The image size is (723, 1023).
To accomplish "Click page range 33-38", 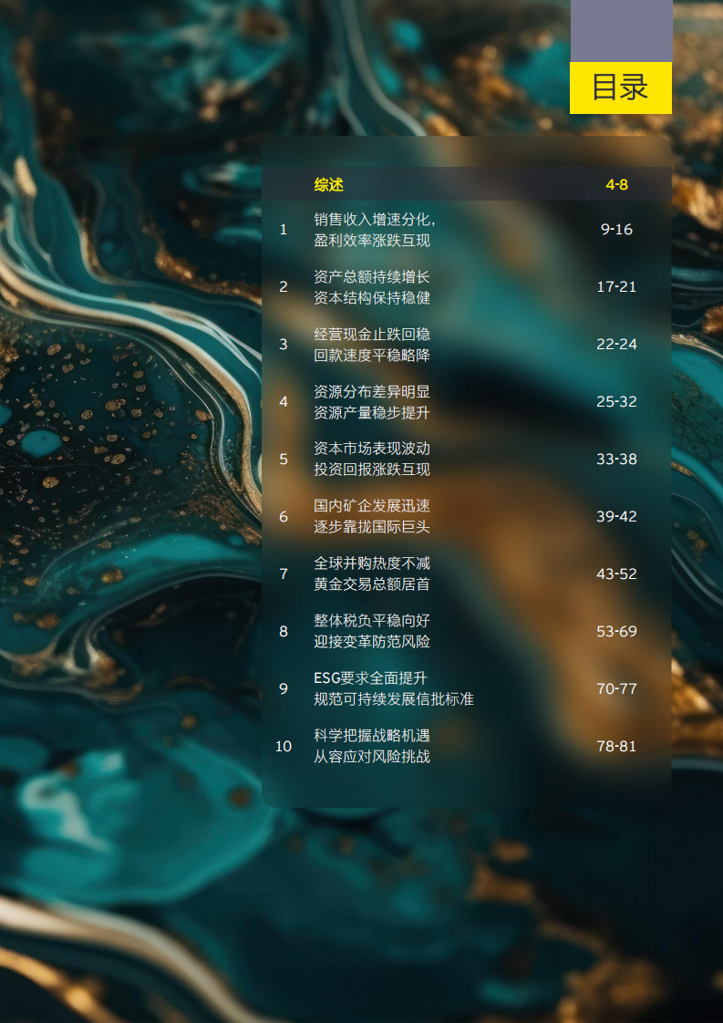I will [x=616, y=460].
